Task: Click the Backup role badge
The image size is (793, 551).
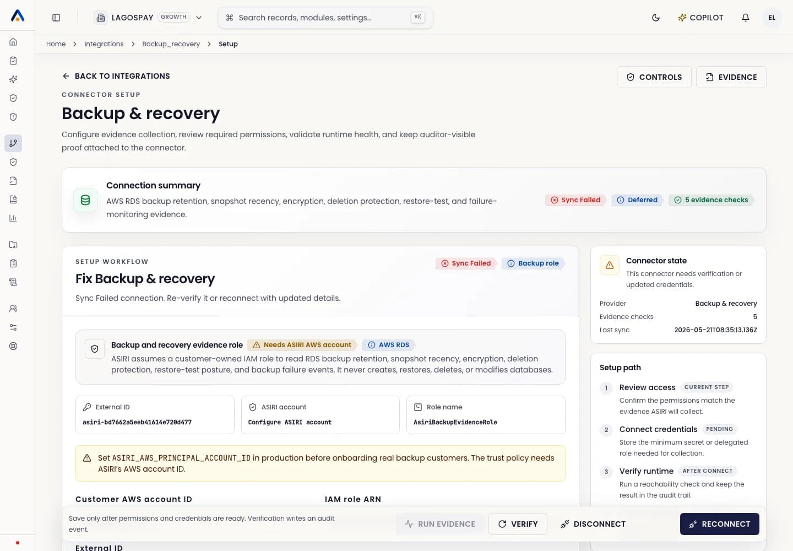Action: click(x=533, y=263)
